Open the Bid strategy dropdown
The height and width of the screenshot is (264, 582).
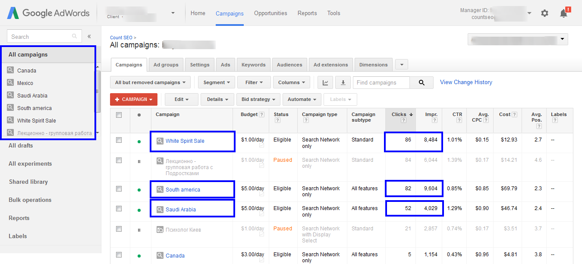tap(258, 99)
